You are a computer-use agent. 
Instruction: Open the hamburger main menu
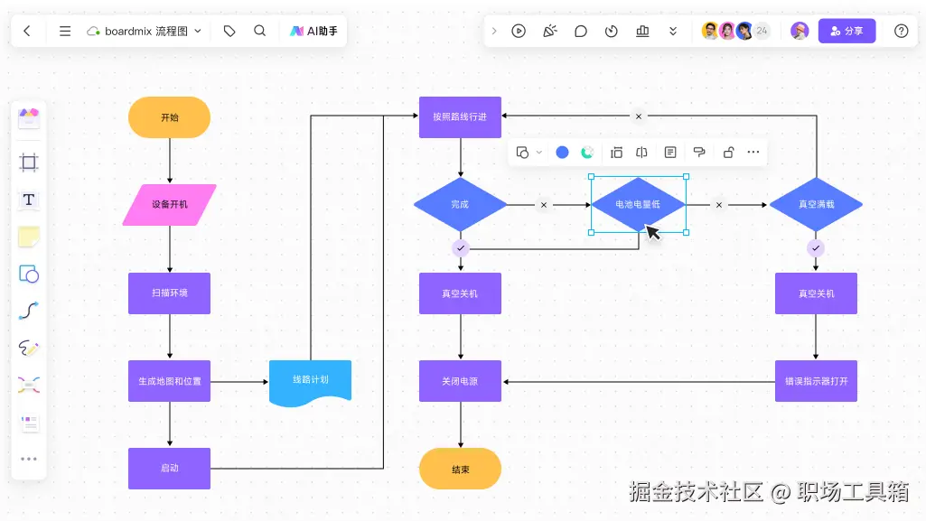[x=65, y=32]
